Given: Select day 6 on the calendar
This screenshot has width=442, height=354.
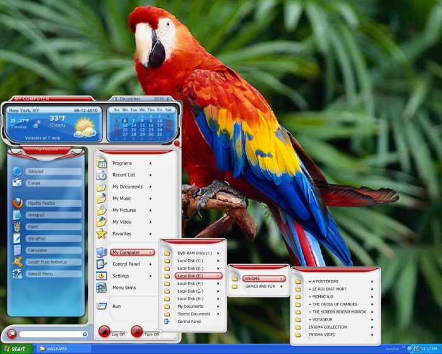Looking at the screenshot, I should [125, 121].
